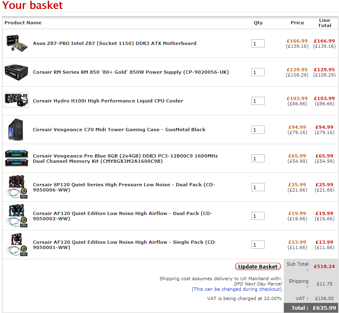View the Corsair Vengeance C70 case thumbnail

coord(15,129)
